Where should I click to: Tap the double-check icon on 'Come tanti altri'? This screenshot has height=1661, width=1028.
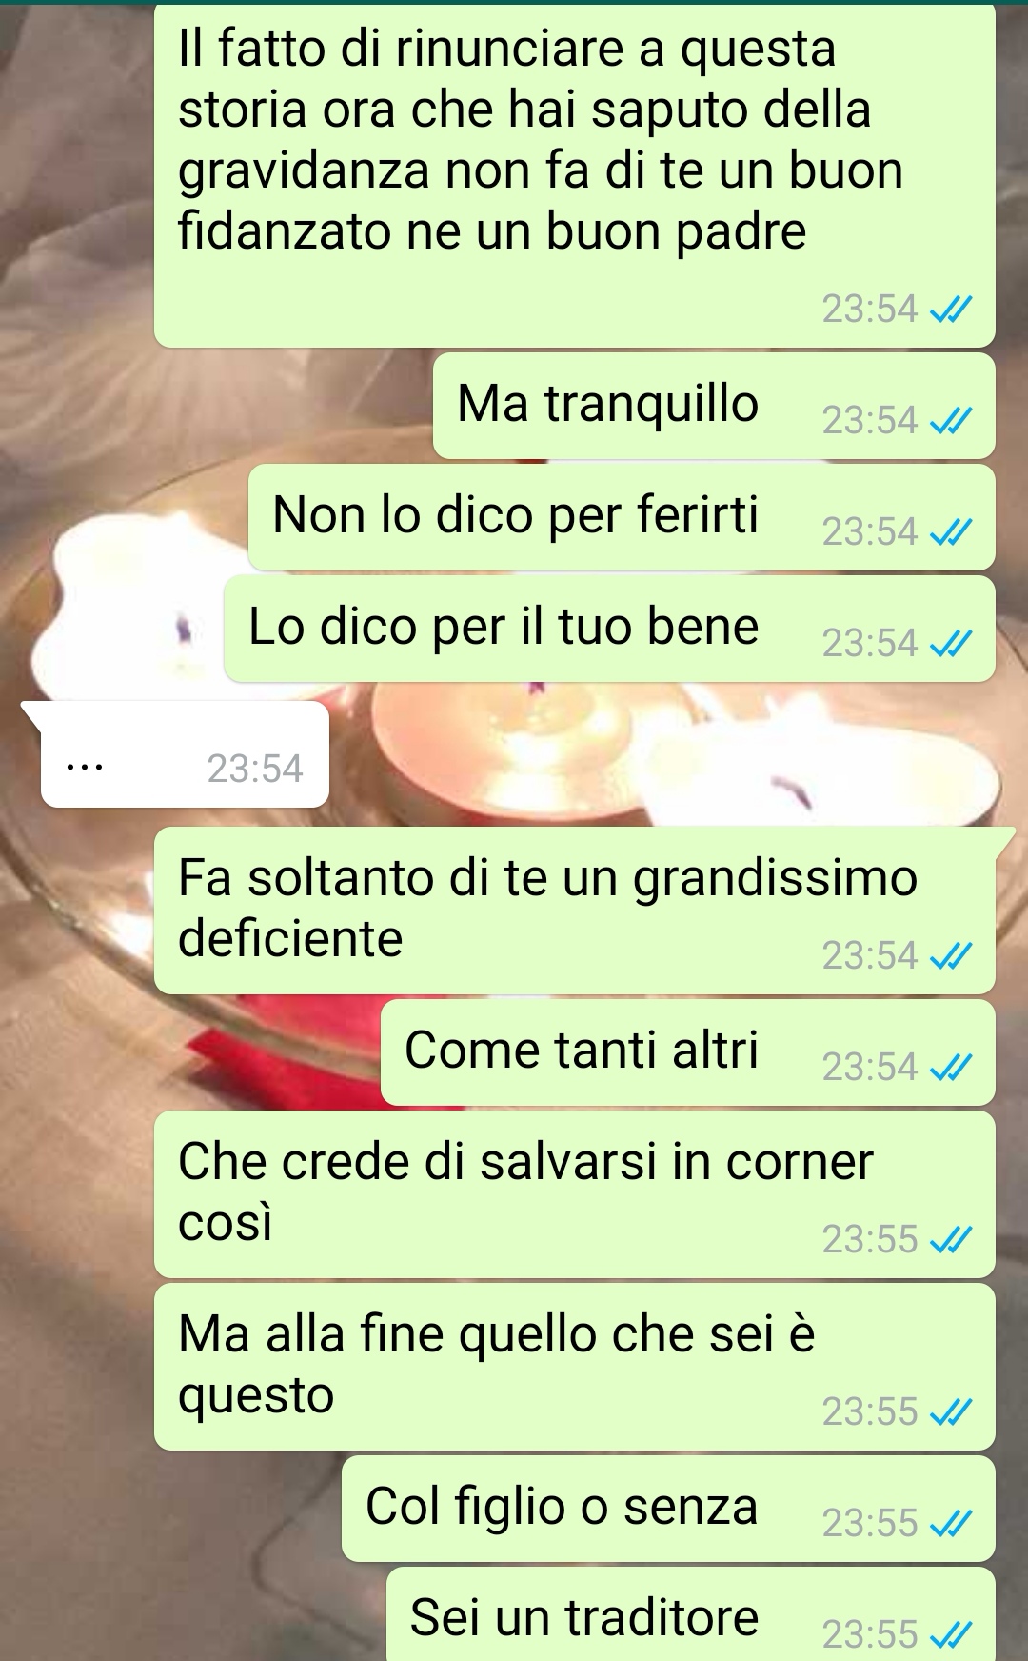tap(950, 1067)
